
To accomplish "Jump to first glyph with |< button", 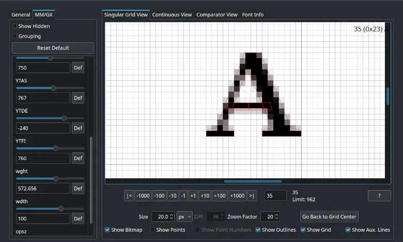I will coord(129,196).
